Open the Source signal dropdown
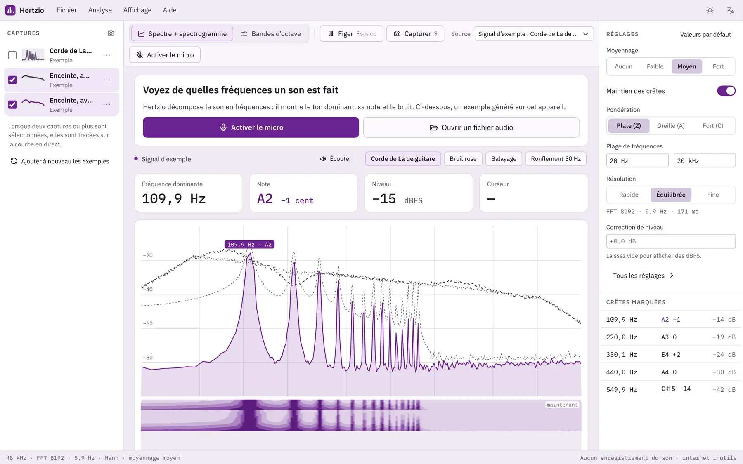 pos(534,34)
